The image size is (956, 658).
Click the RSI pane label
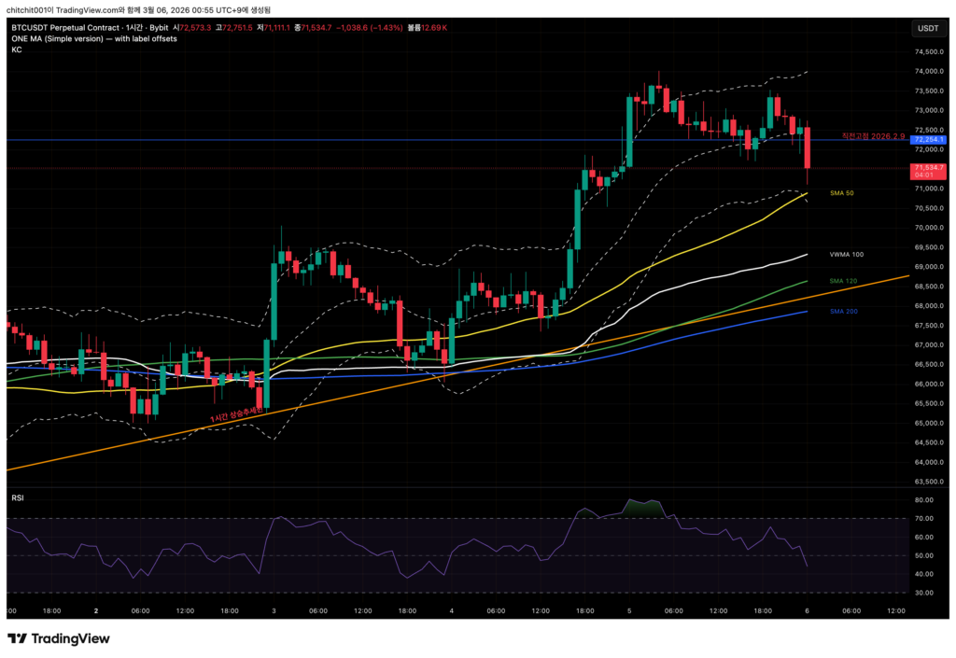[17, 498]
